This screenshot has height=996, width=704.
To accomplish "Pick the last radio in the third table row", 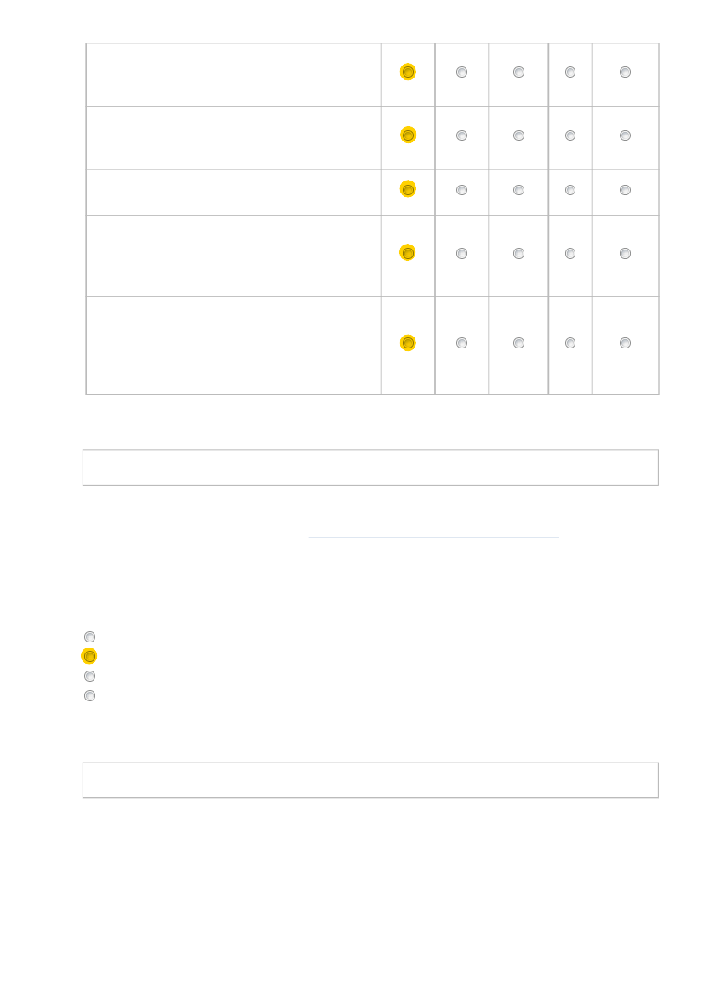I will (625, 190).
